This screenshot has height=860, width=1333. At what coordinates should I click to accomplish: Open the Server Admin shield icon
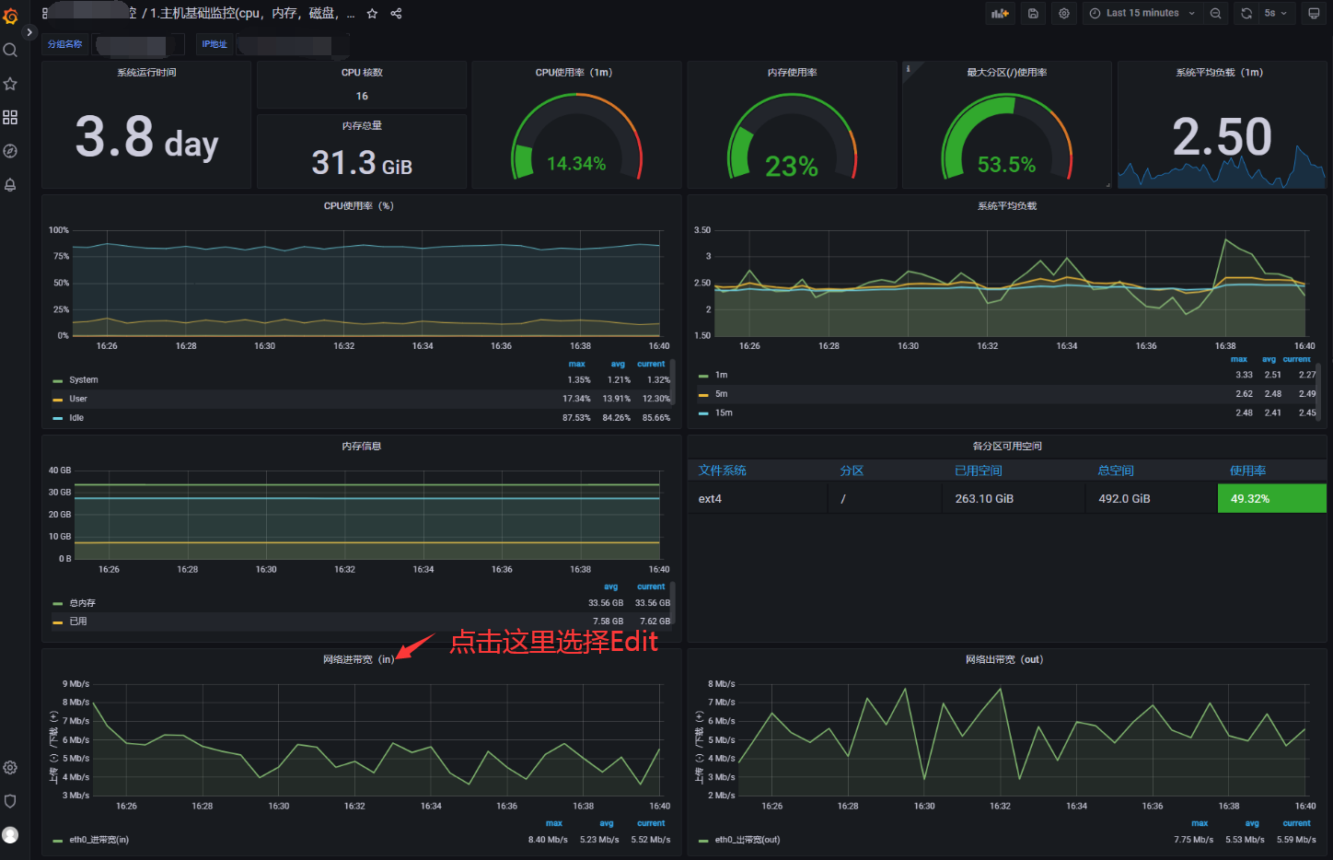click(10, 801)
